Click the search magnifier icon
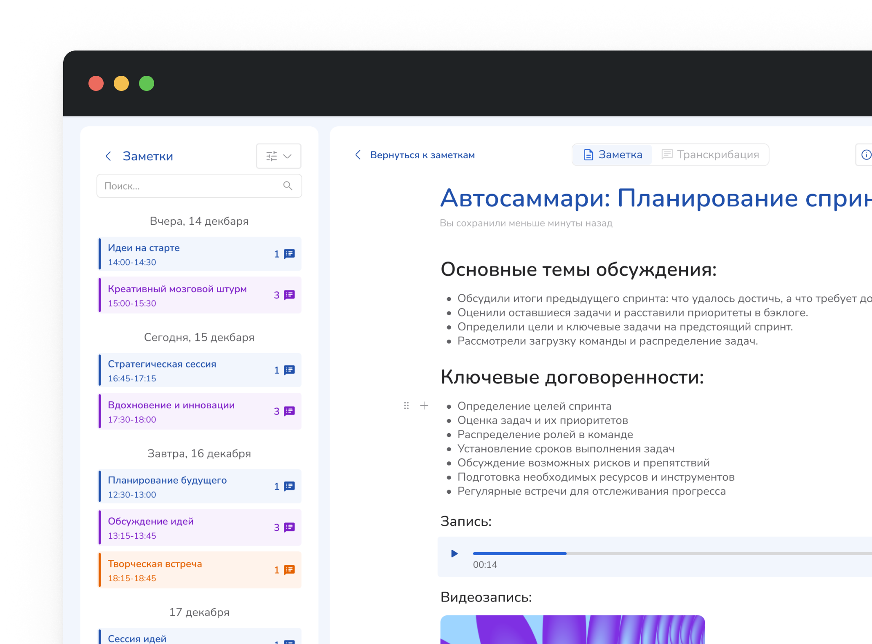This screenshot has height=644, width=872. click(288, 186)
